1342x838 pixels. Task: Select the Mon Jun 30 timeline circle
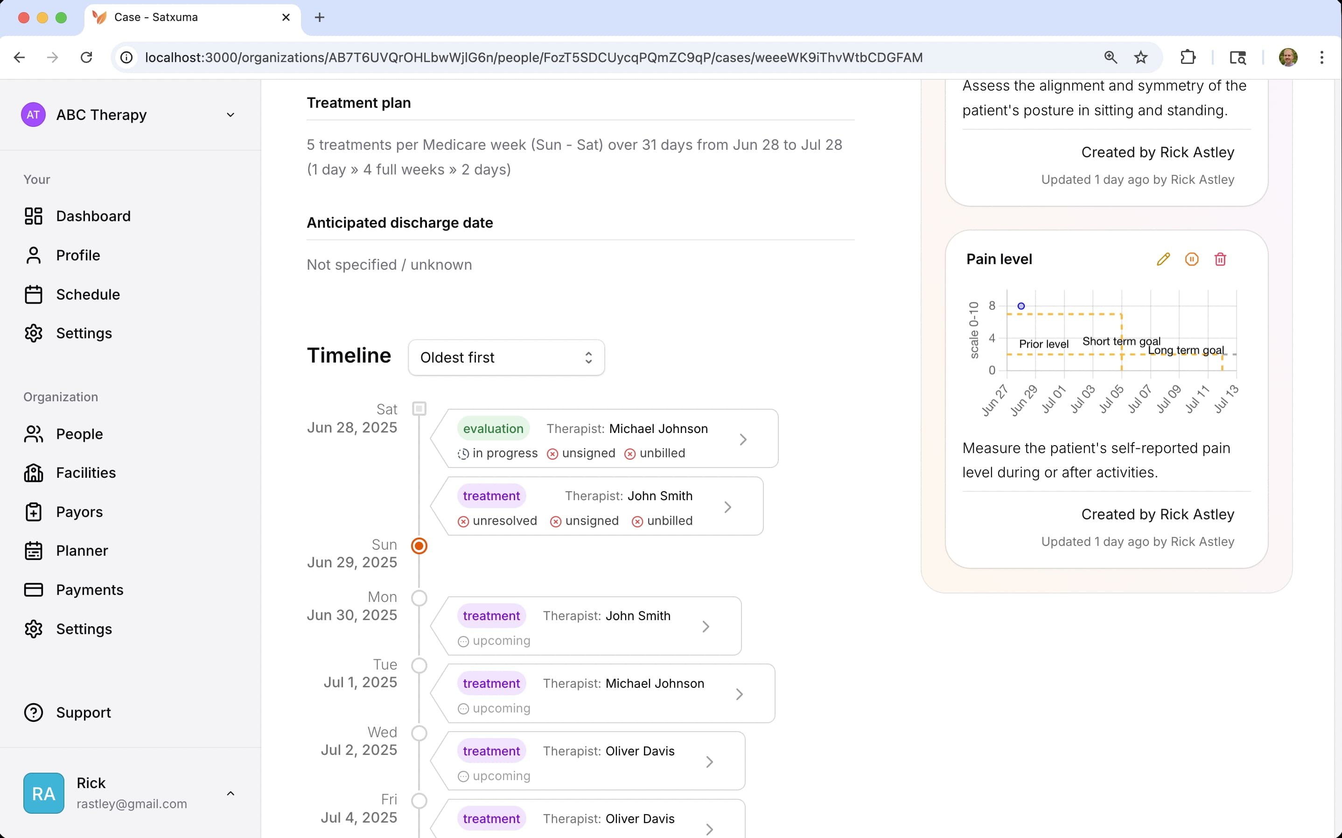(x=419, y=598)
